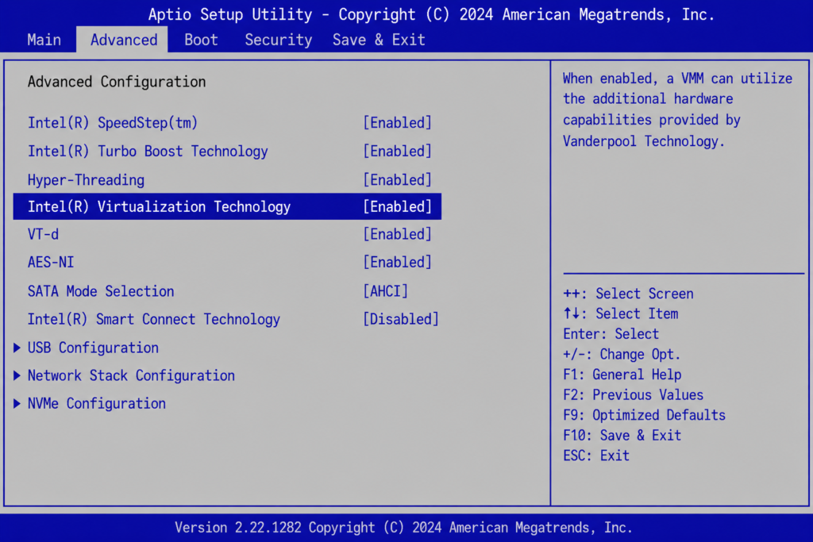Select the Advanced tab
This screenshot has height=542, width=813.
(123, 40)
